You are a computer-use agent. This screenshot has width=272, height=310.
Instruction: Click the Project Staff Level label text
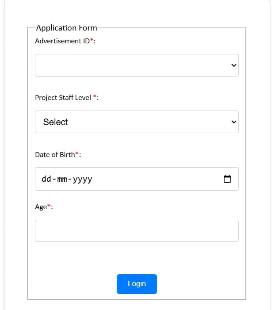[63, 98]
